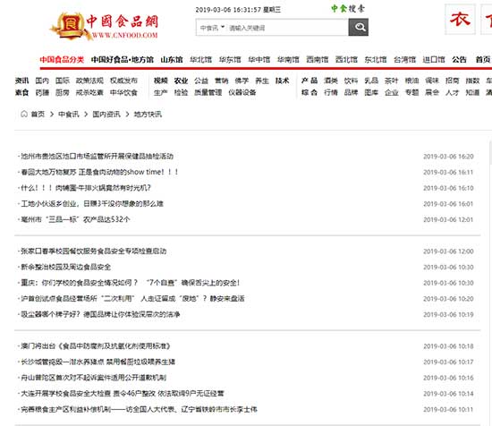The width and height of the screenshot is (492, 426).
Task: Open the article about 新余整治校园及周边食品安全
Action: pyautogui.click(x=65, y=268)
